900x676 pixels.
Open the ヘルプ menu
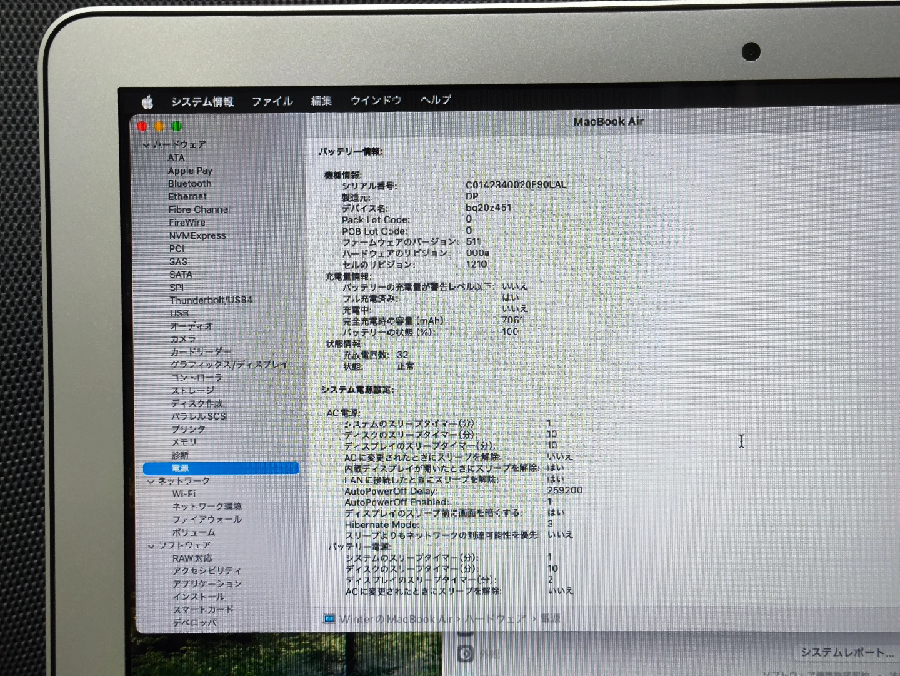pyautogui.click(x=436, y=99)
